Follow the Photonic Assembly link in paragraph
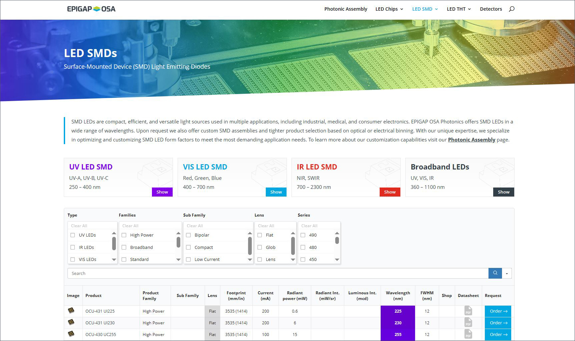This screenshot has width=575, height=341. click(x=471, y=140)
